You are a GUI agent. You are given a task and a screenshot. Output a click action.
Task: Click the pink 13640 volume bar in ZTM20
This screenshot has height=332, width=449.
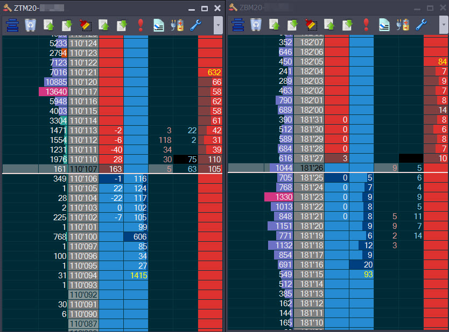point(53,92)
